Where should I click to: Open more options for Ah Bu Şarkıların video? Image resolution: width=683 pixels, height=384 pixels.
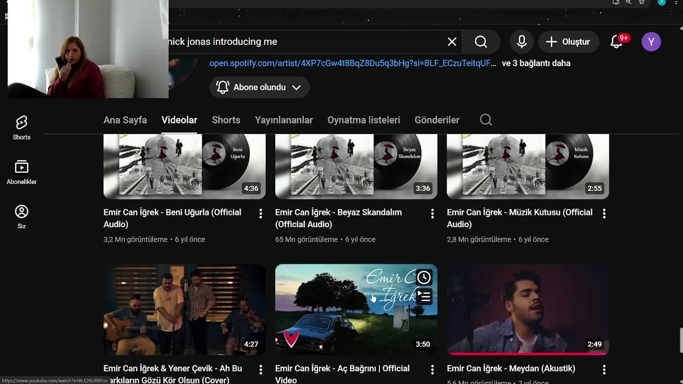260,370
